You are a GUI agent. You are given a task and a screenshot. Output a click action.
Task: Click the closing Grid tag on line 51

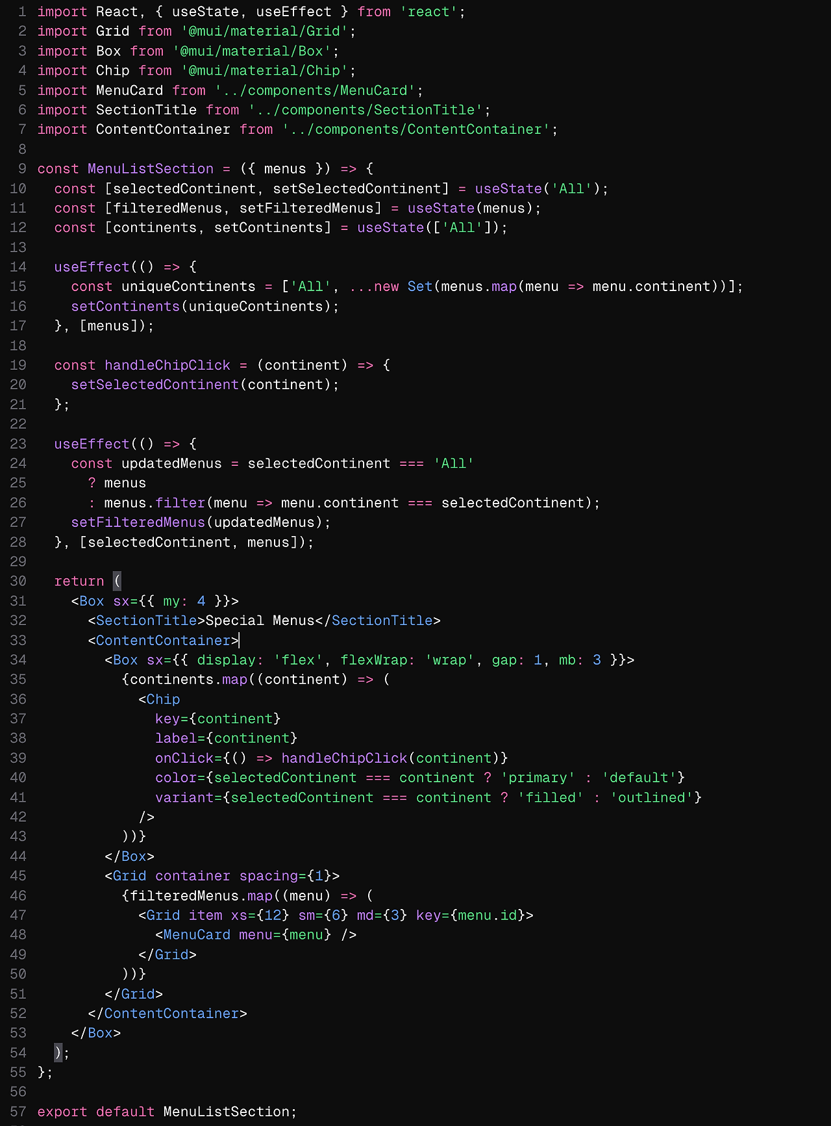point(134,994)
